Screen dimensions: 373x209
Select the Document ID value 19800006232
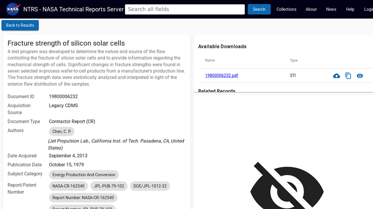click(63, 97)
